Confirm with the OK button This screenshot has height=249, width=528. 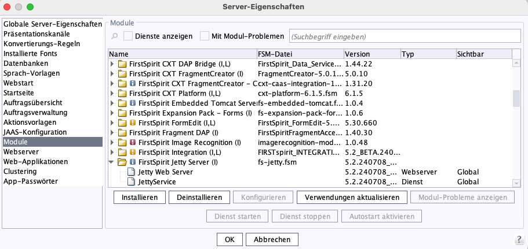click(230, 240)
